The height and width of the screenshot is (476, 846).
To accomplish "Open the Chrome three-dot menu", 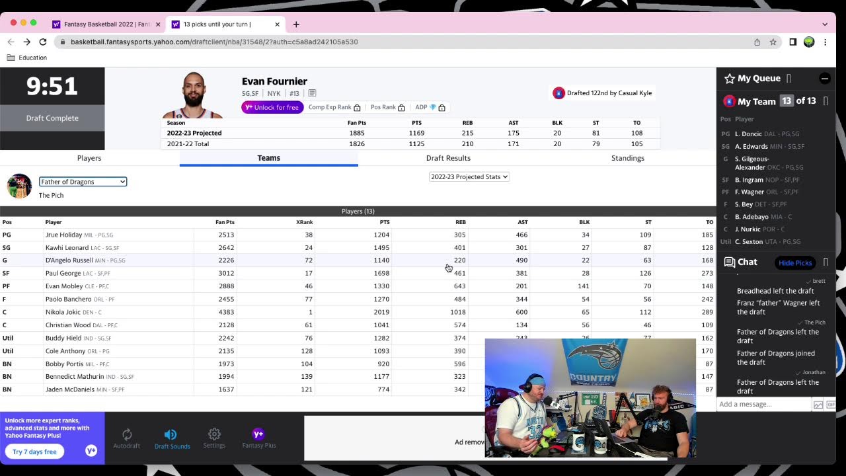I will click(825, 42).
